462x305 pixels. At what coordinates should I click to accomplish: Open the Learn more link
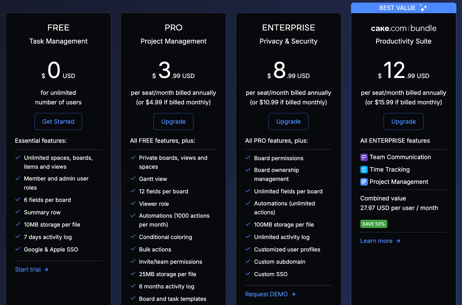(x=376, y=241)
